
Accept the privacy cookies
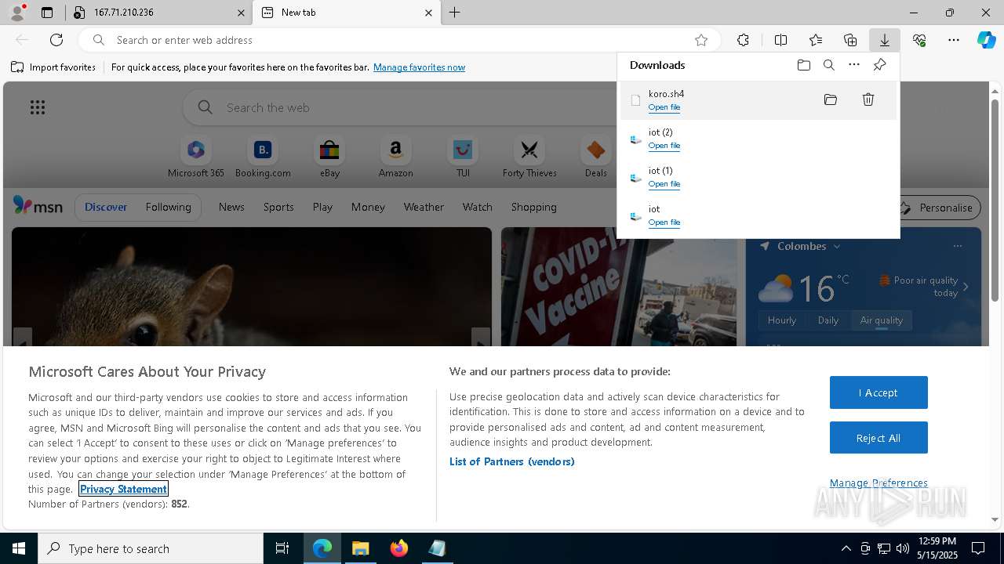click(x=878, y=392)
